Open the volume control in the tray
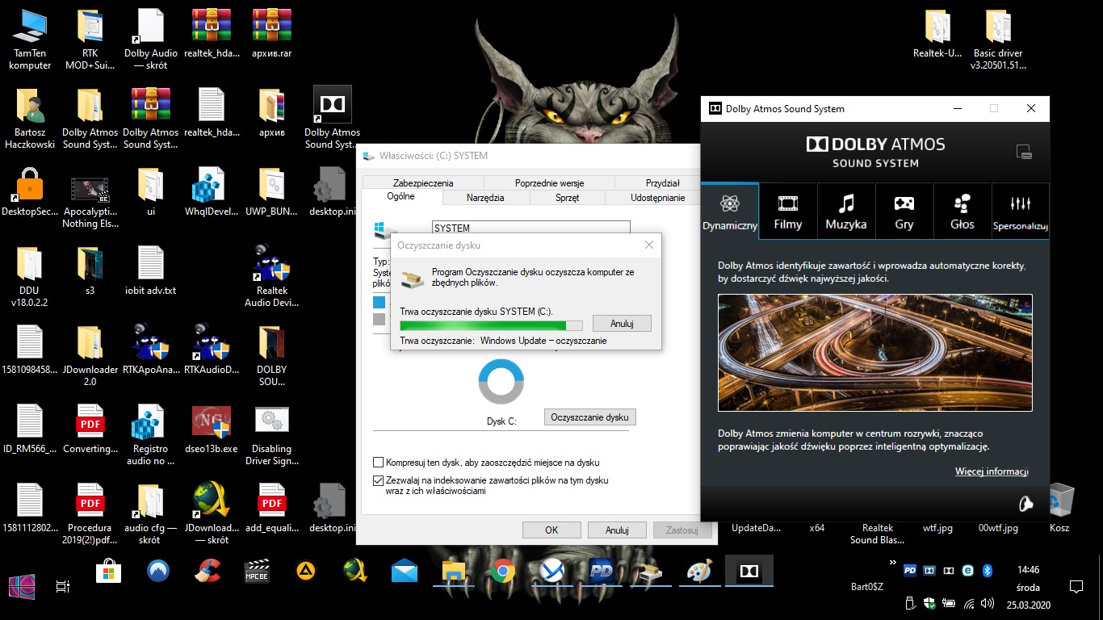Screen dimensions: 1103x620 (x=987, y=603)
